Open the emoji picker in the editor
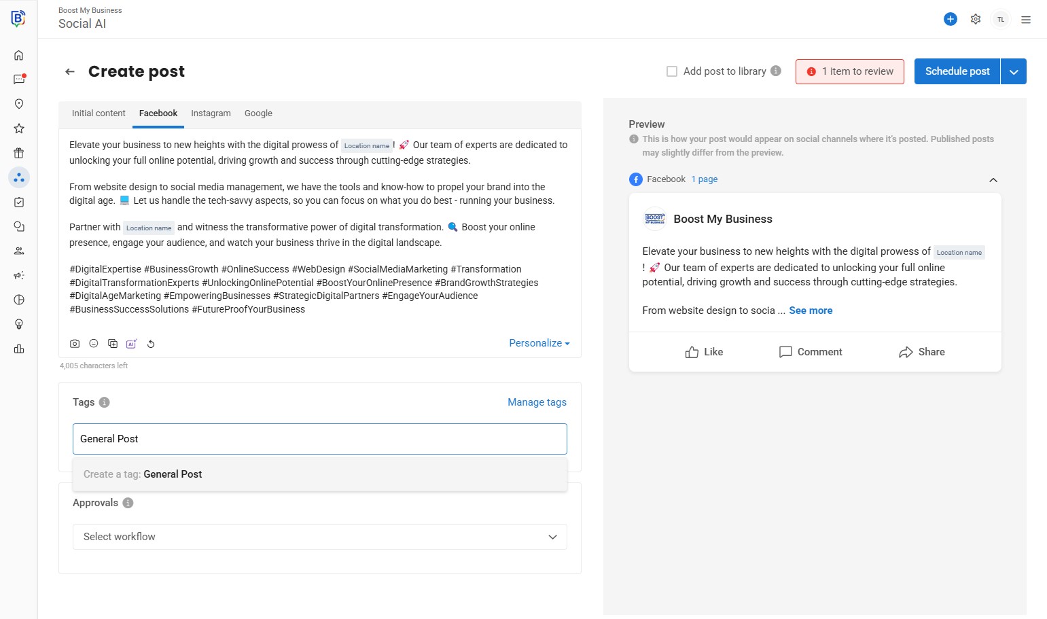 pyautogui.click(x=94, y=344)
